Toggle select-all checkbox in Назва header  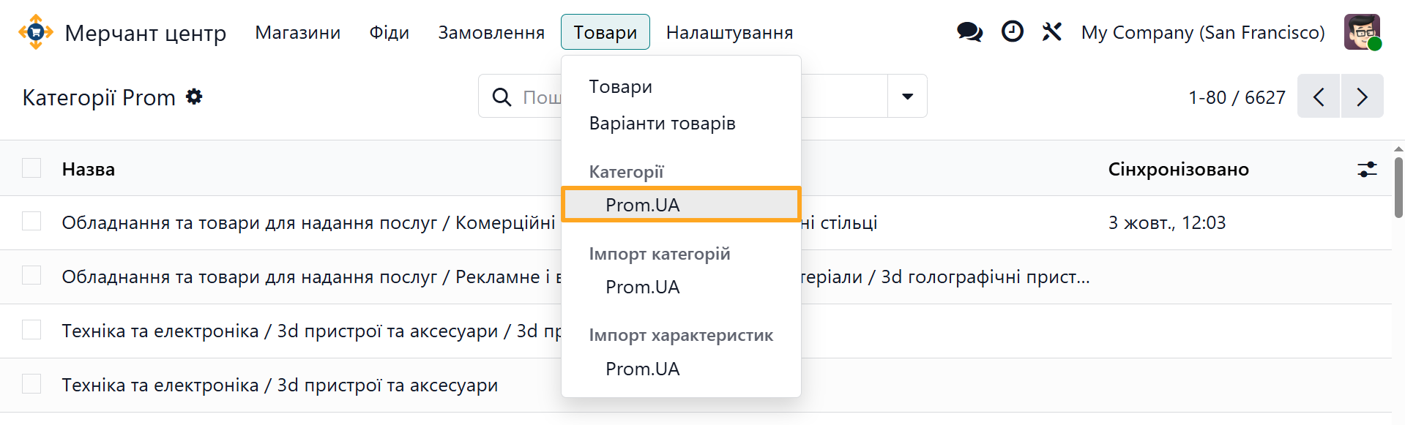tap(31, 168)
